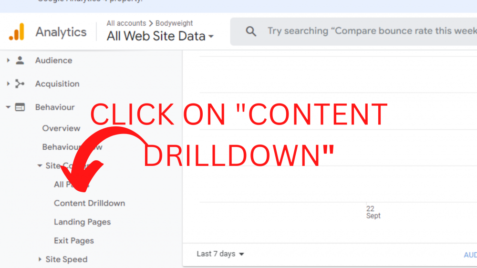
Task: Click the All accounts breadcrumb link
Action: [x=126, y=23]
